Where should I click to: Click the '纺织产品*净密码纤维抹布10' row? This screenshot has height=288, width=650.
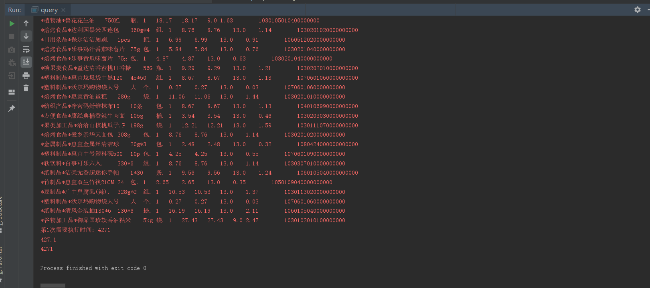(199, 106)
